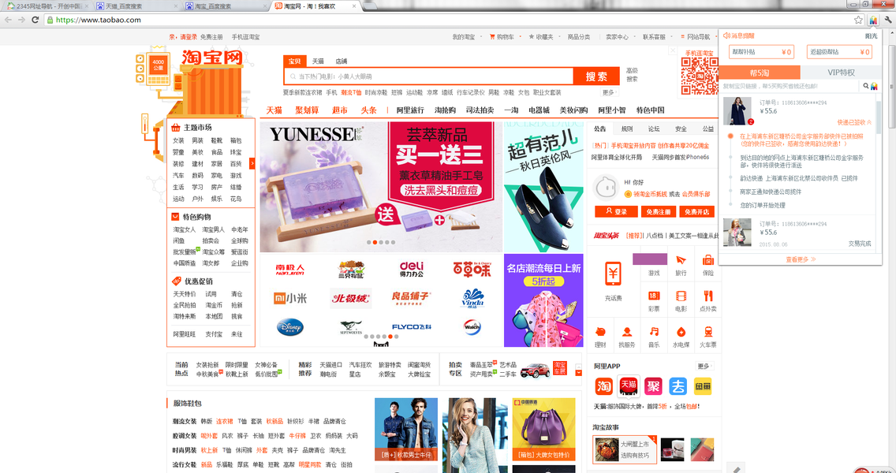Open the 聚划算 navigation link
Image resolution: width=896 pixels, height=473 pixels.
[x=307, y=110]
